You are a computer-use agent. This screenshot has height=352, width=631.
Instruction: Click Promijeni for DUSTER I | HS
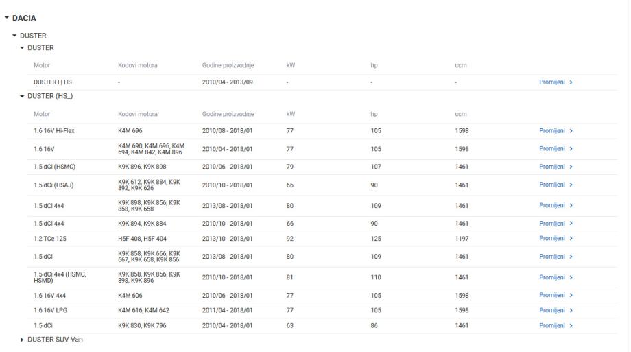[x=552, y=82]
